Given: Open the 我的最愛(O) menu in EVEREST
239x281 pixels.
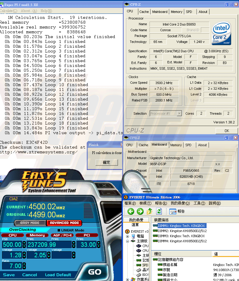Looking at the screenshot, I should (x=180, y=203).
